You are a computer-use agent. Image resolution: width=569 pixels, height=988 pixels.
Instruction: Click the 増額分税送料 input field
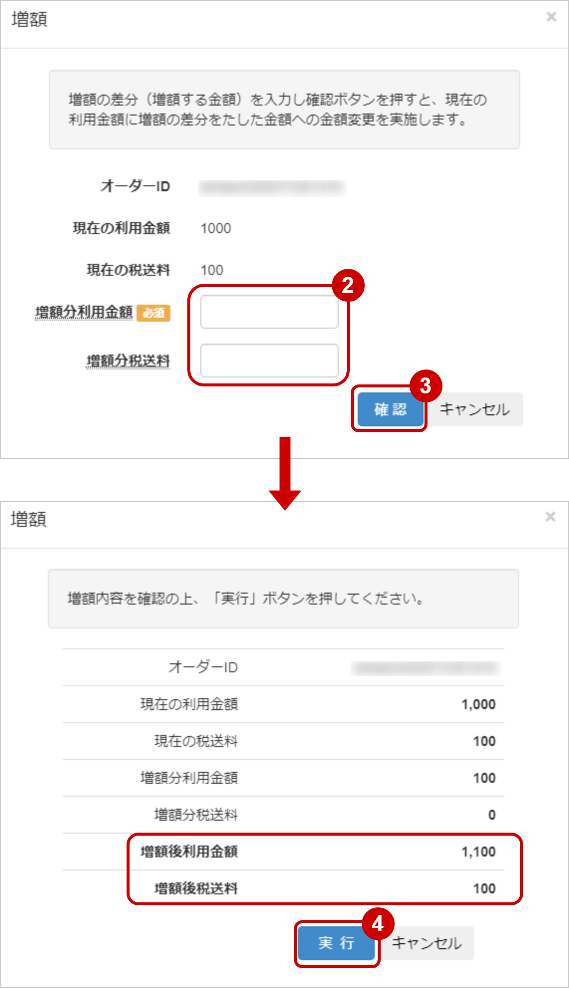[269, 360]
